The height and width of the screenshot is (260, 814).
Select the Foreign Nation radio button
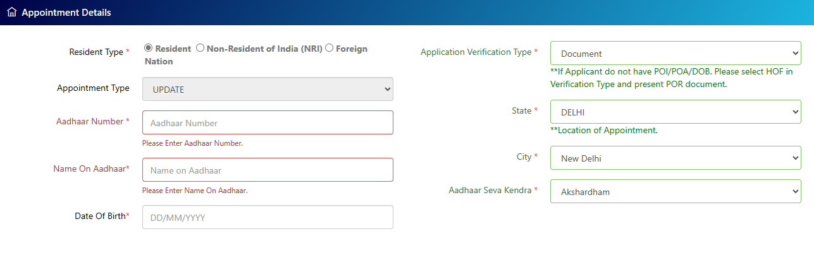coord(329,48)
